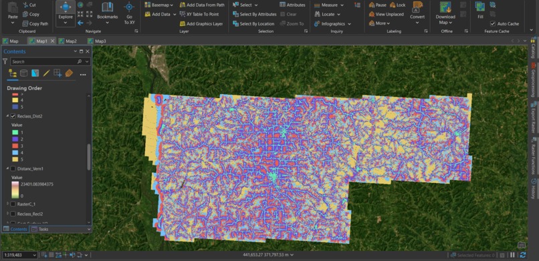The image size is (539, 261).
Task: Open the Attributes pane
Action: tap(292, 5)
